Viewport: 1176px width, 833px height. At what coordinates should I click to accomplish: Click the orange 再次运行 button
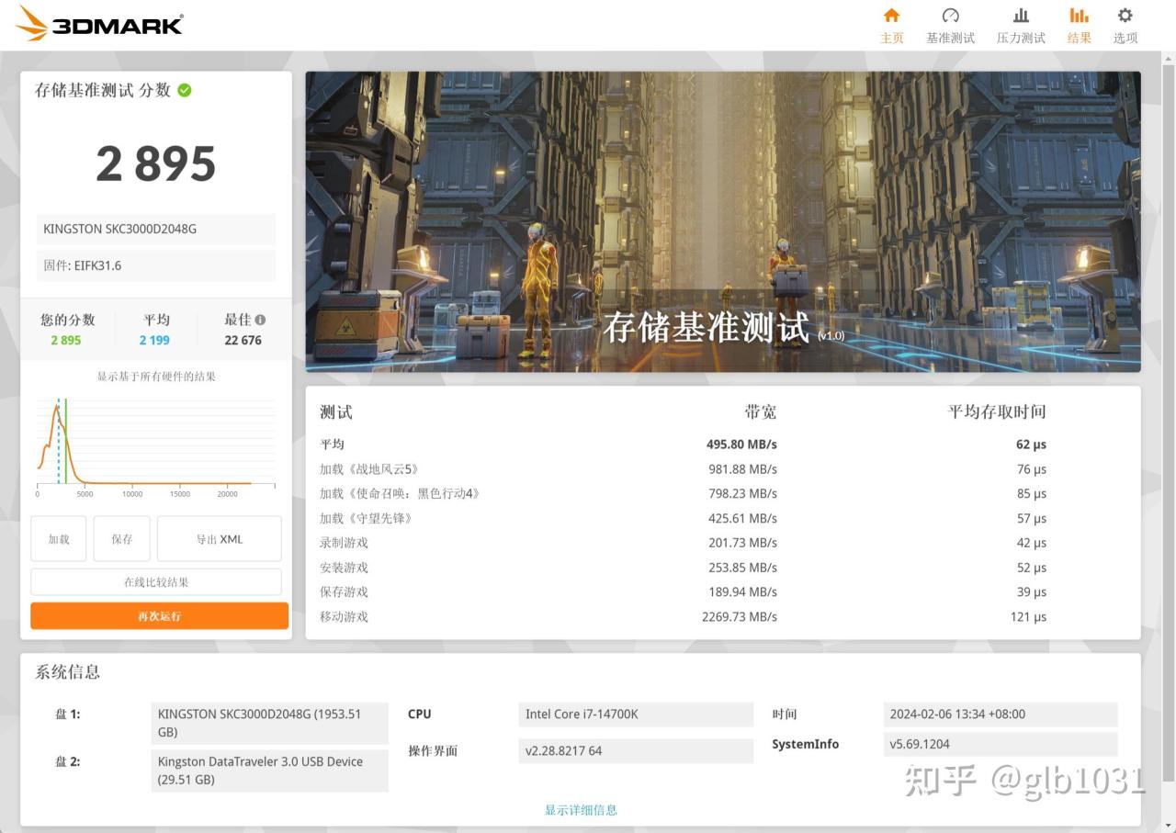159,616
